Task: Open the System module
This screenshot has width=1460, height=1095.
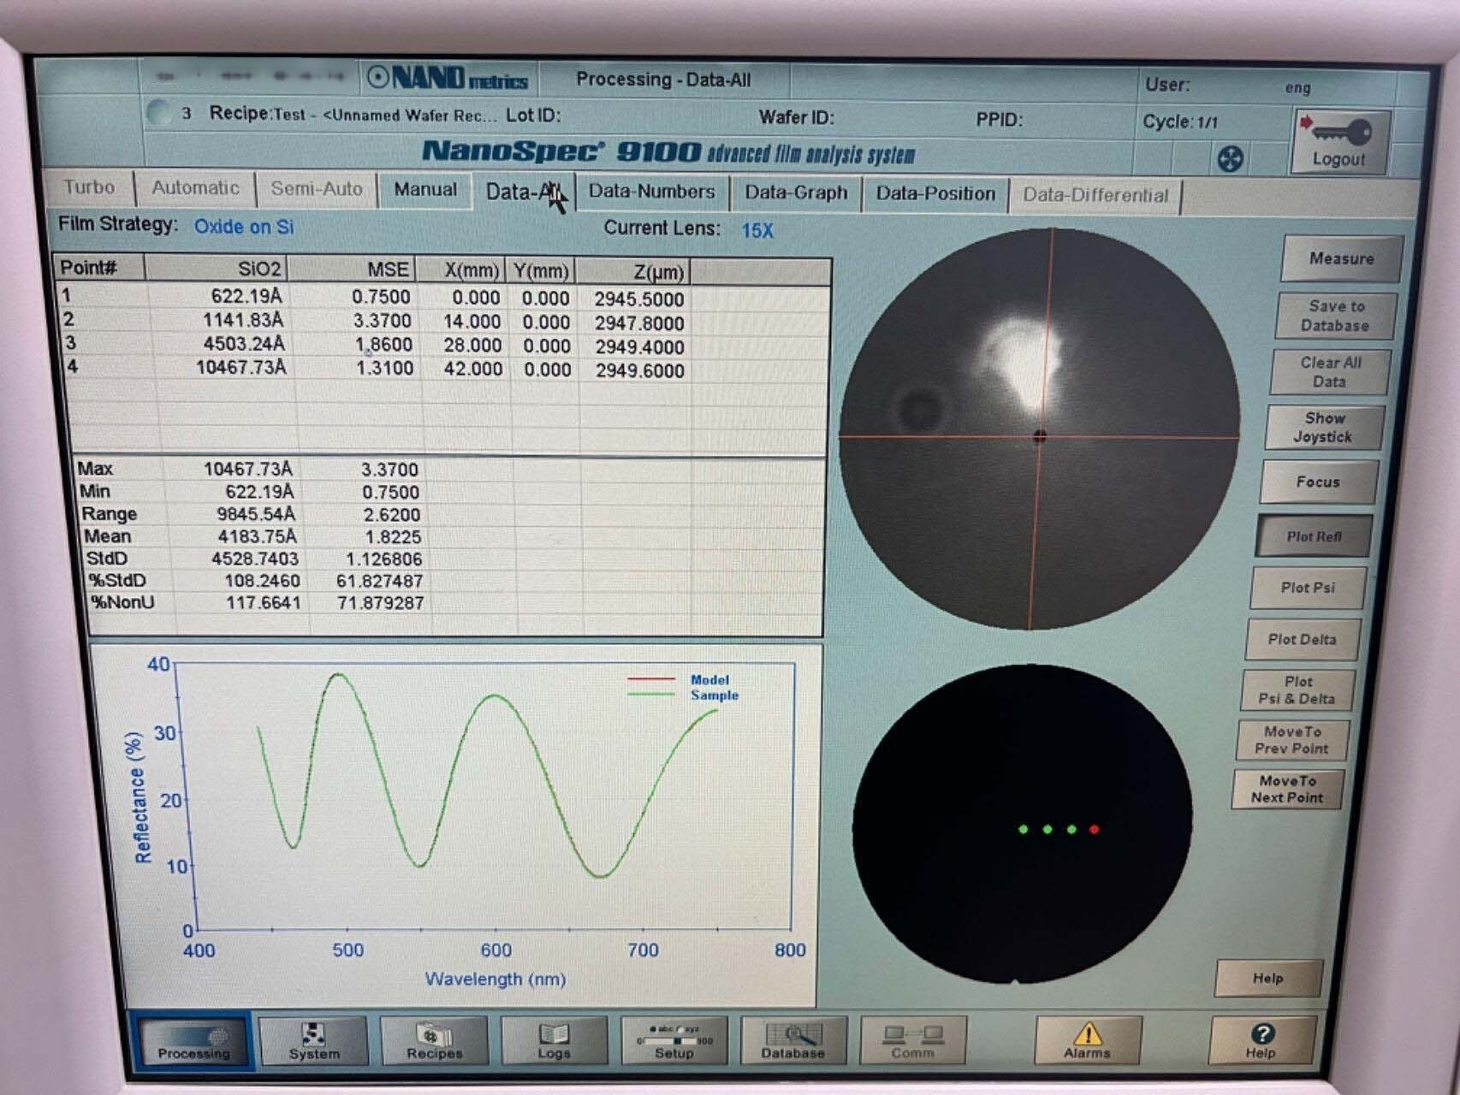Action: coord(314,1040)
